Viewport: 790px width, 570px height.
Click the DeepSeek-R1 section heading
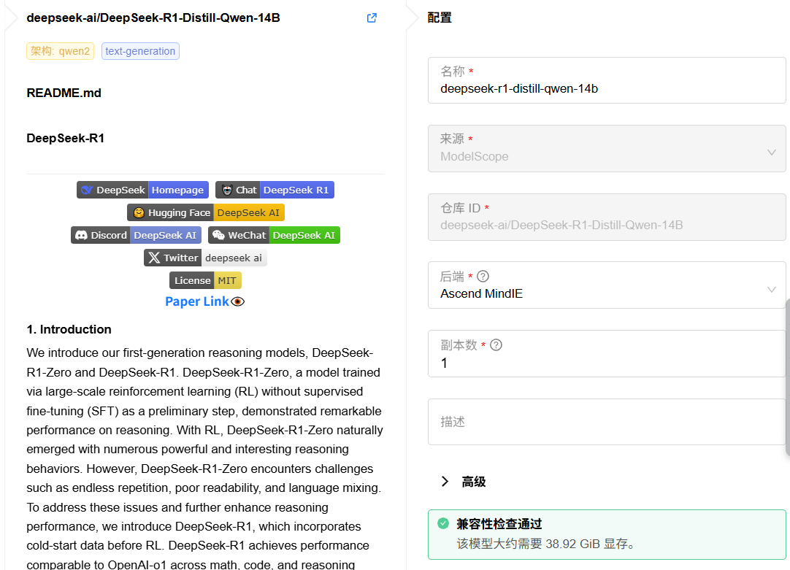pyautogui.click(x=66, y=139)
